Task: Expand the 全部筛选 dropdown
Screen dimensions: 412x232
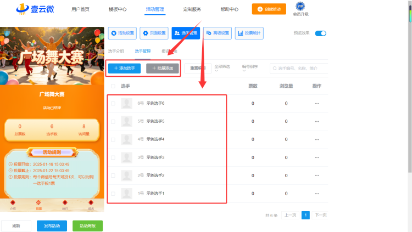Action: (222, 68)
